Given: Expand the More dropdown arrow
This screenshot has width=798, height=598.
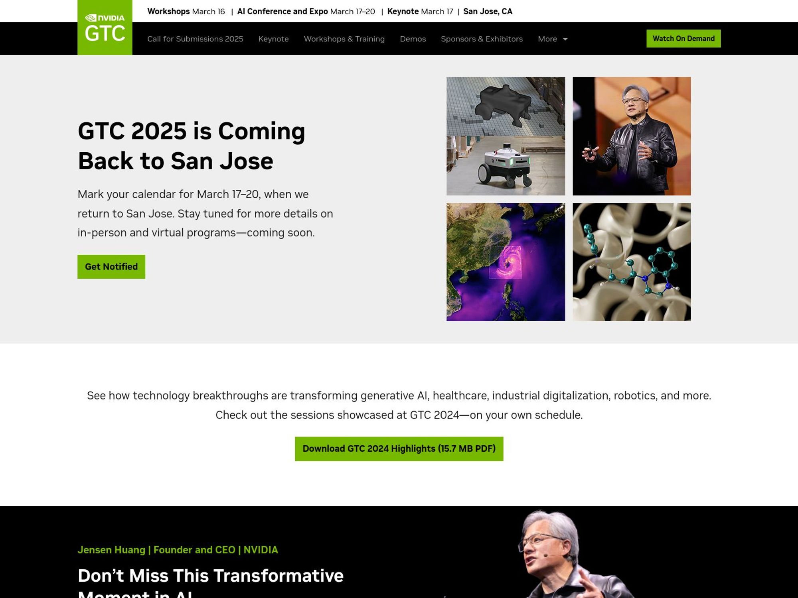Looking at the screenshot, I should [565, 39].
